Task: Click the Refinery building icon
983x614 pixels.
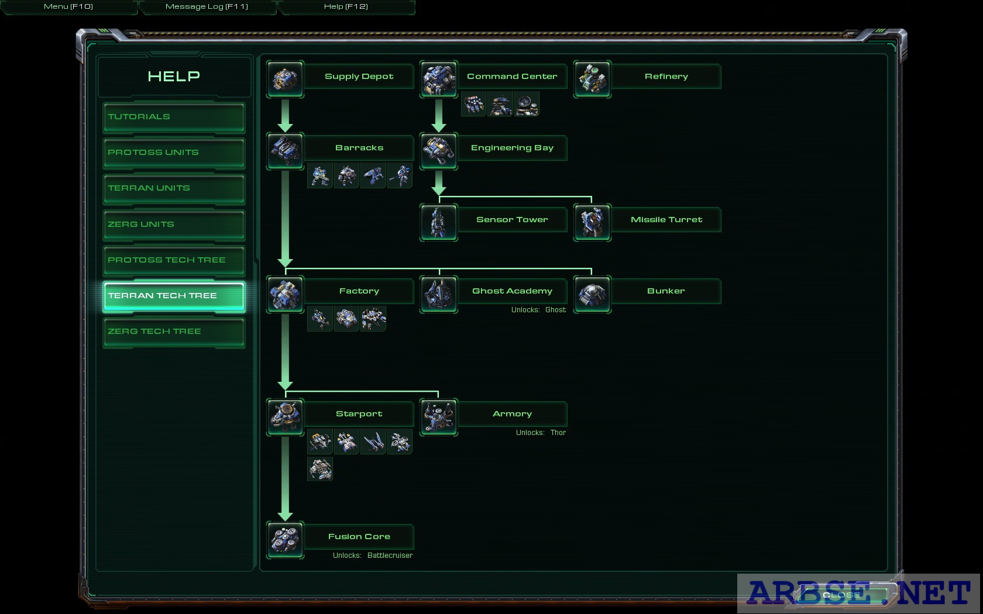Action: 592,80
